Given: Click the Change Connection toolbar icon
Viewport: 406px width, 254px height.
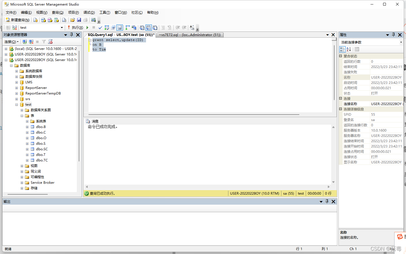Looking at the screenshot, I should pyautogui.click(x=15, y=28).
